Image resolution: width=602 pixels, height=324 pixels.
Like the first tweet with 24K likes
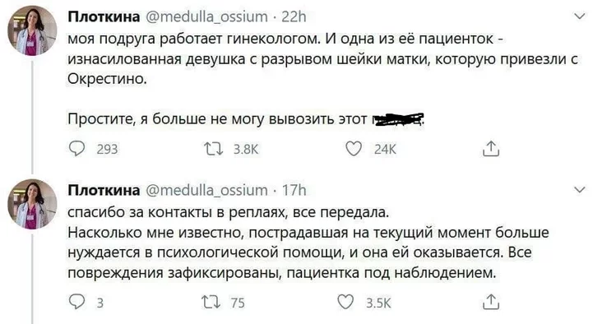(x=354, y=149)
